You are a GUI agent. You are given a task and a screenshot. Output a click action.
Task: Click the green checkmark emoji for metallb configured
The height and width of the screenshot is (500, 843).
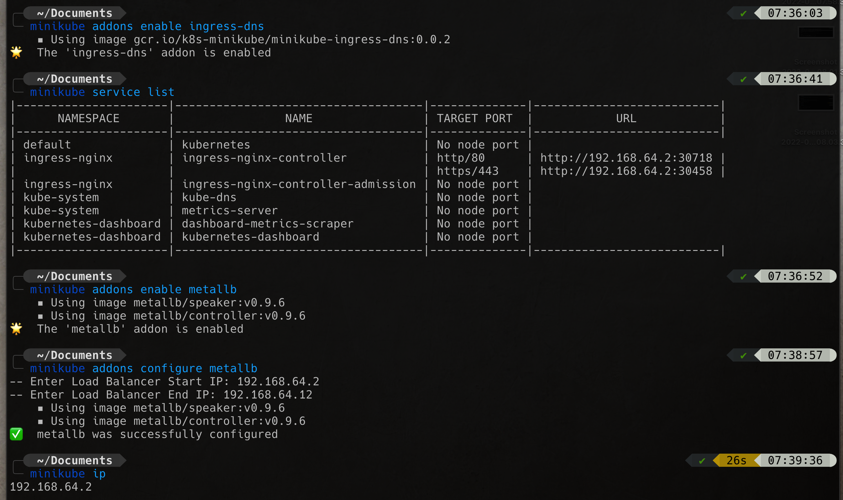point(16,434)
